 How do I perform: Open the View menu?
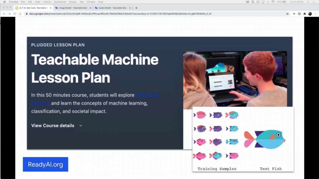[38, 2]
